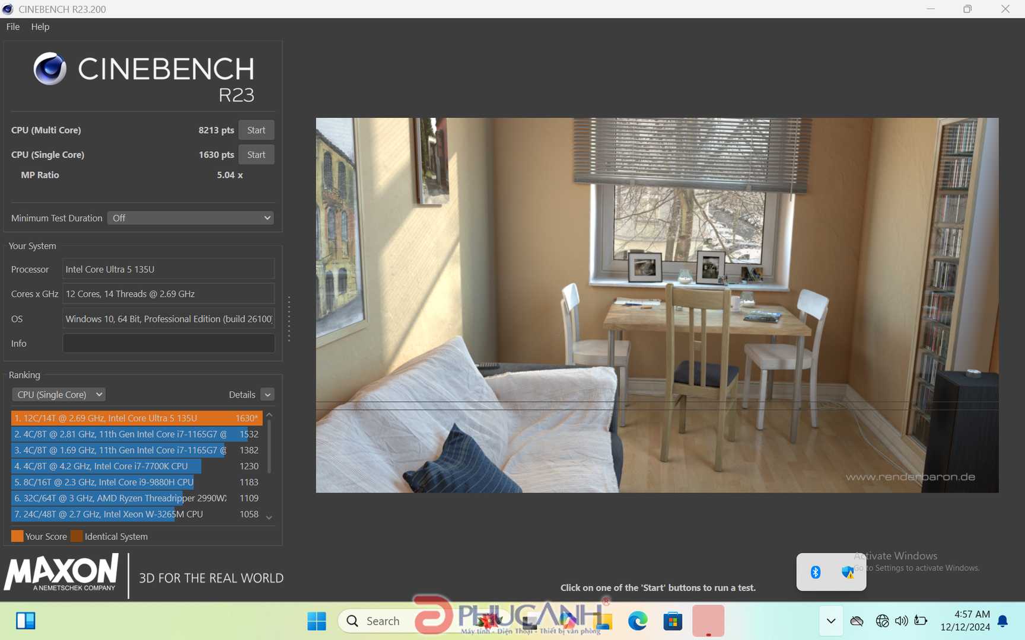Start the CPU Single Core test
1025x640 pixels.
click(x=256, y=155)
